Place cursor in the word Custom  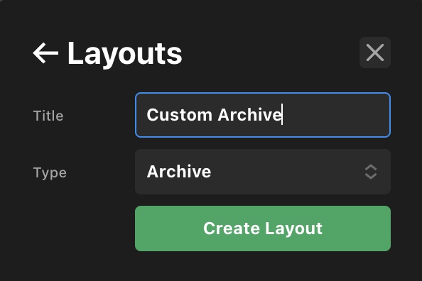point(180,115)
